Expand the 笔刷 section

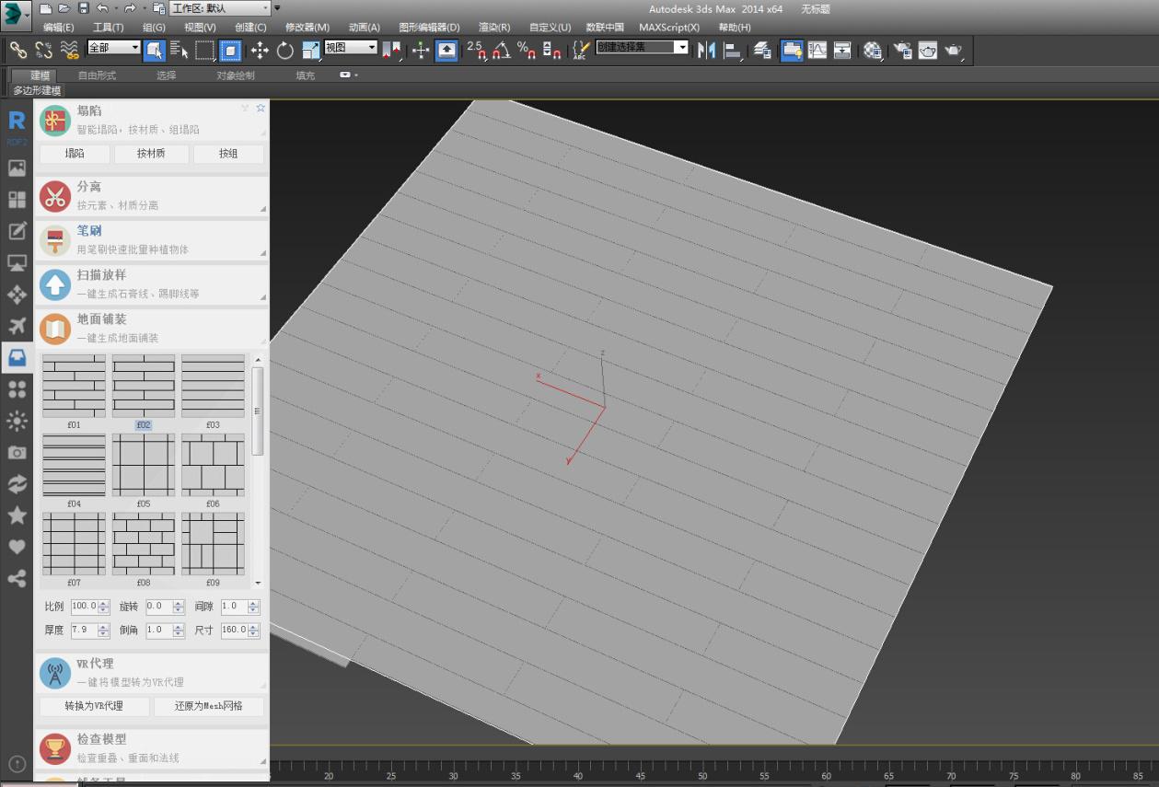click(x=152, y=239)
